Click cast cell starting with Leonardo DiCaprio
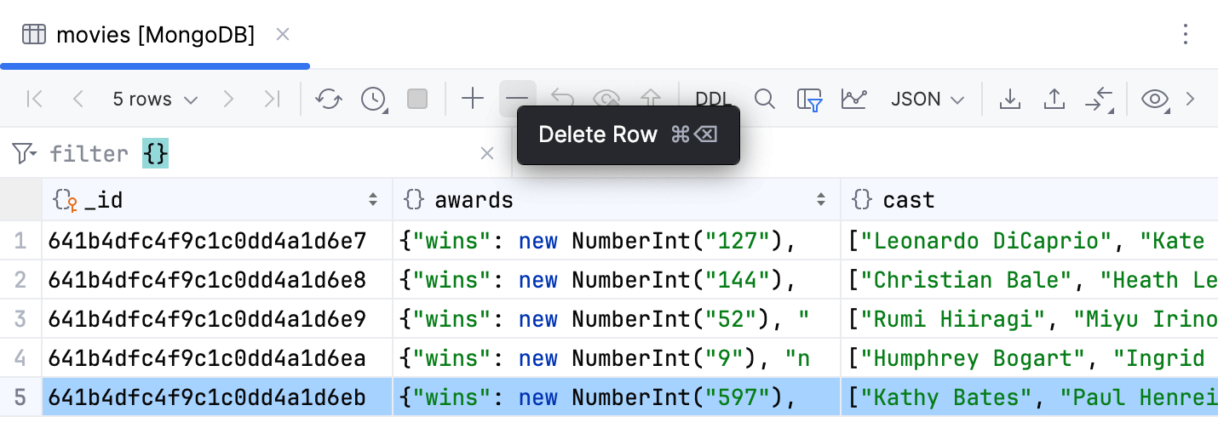Image resolution: width=1218 pixels, height=434 pixels. click(x=1030, y=241)
